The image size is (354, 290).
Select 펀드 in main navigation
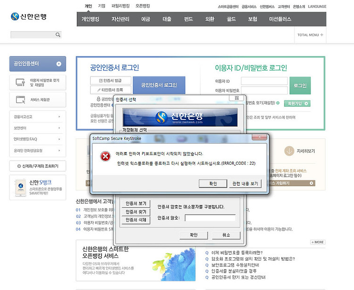188,19
